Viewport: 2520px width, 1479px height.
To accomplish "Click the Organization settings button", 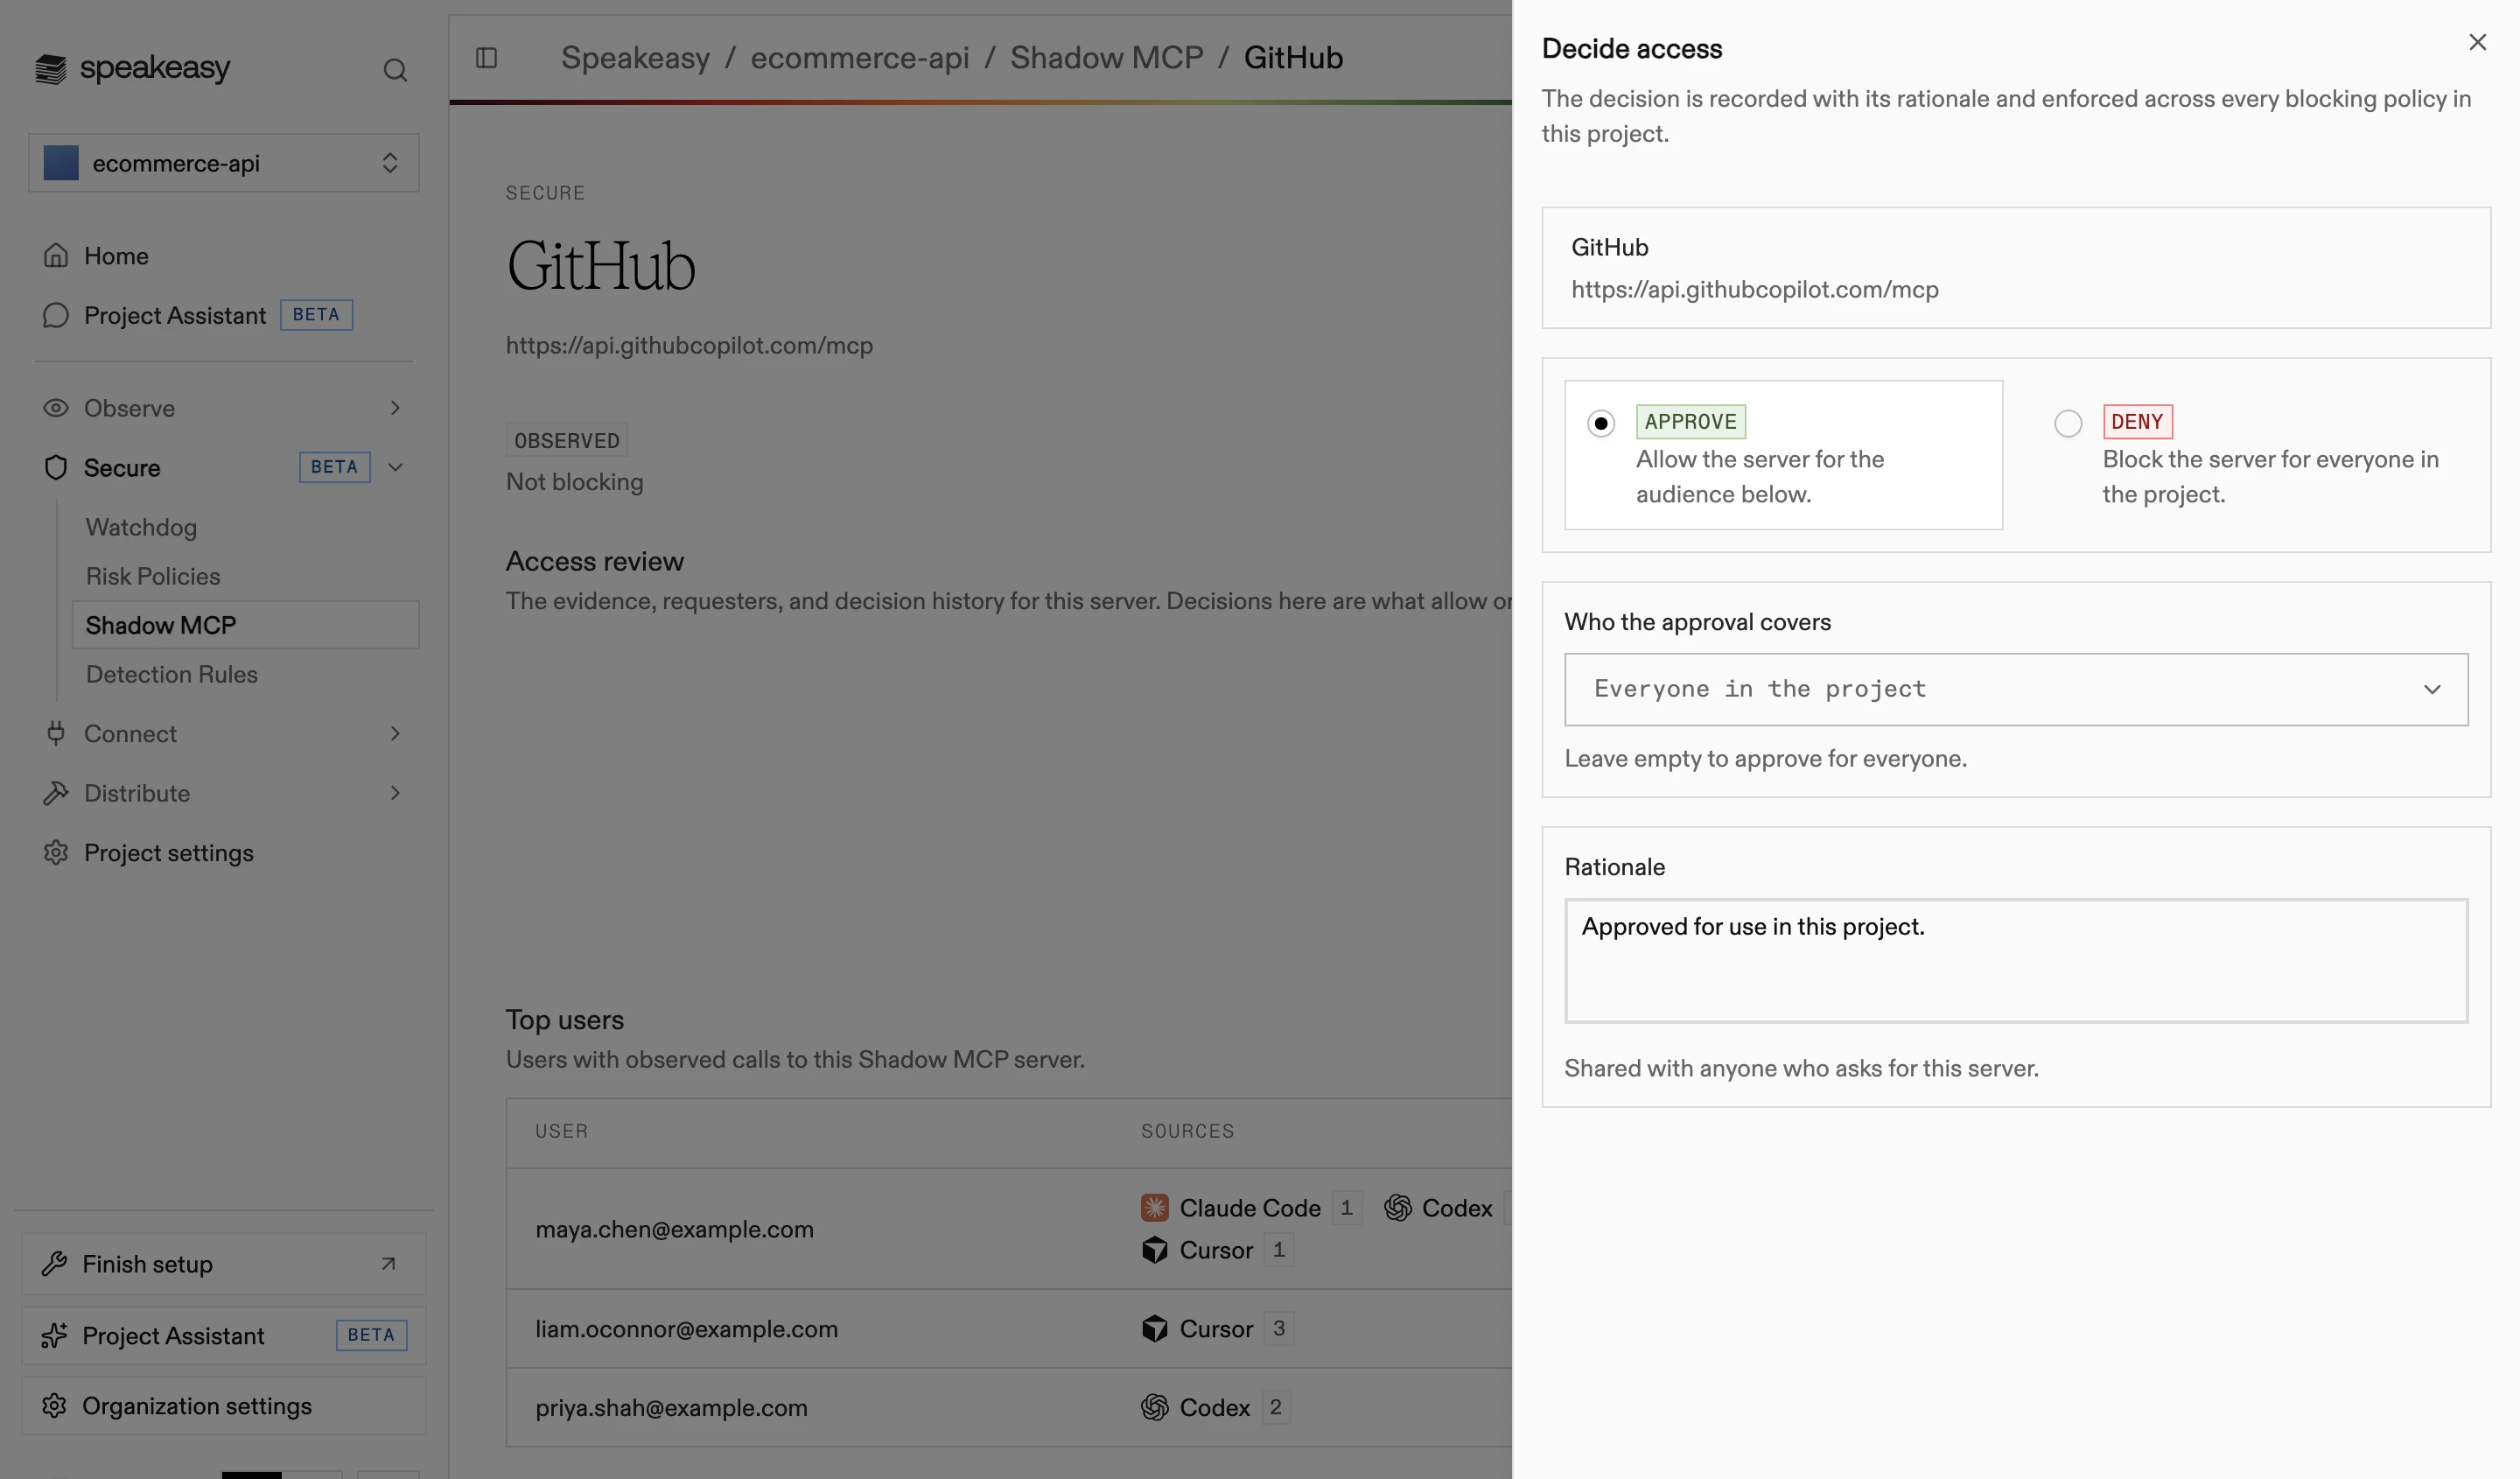I will pyautogui.click(x=224, y=1406).
